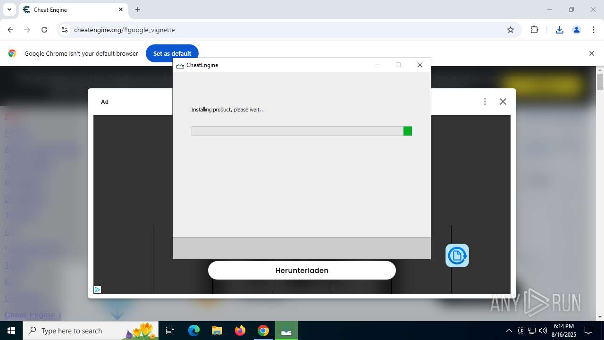
Task: Reload the cheatengine.org page
Action: click(x=44, y=30)
